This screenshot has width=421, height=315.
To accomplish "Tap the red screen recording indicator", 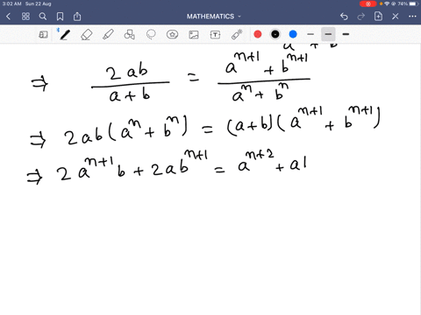I will click(x=367, y=3).
